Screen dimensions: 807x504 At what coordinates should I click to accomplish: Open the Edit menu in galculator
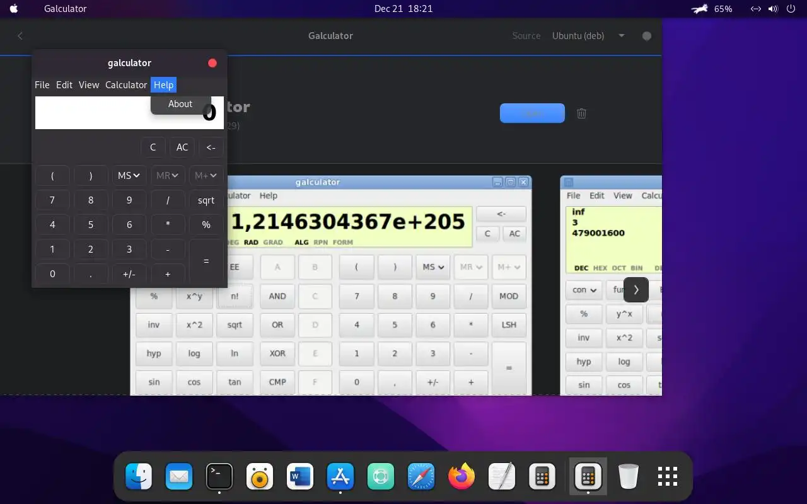click(64, 85)
